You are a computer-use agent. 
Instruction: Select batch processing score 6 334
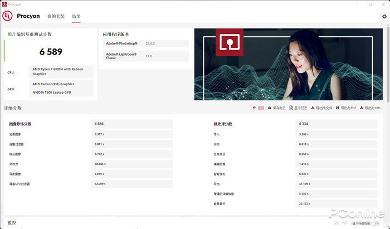(x=304, y=124)
